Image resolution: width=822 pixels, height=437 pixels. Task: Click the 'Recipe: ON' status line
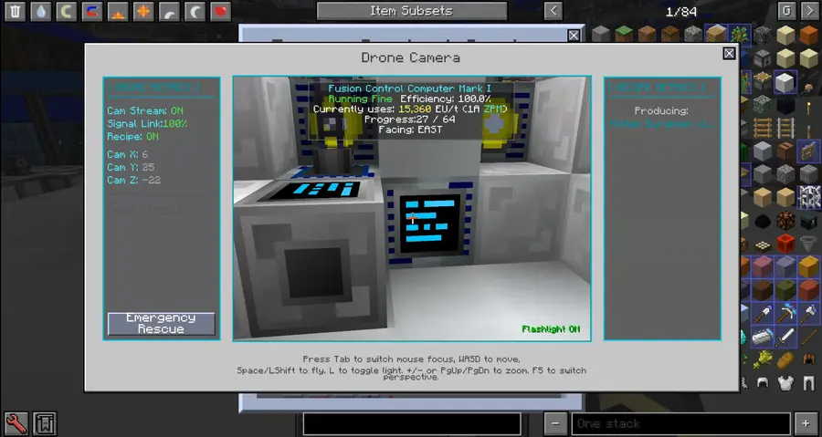[132, 137]
